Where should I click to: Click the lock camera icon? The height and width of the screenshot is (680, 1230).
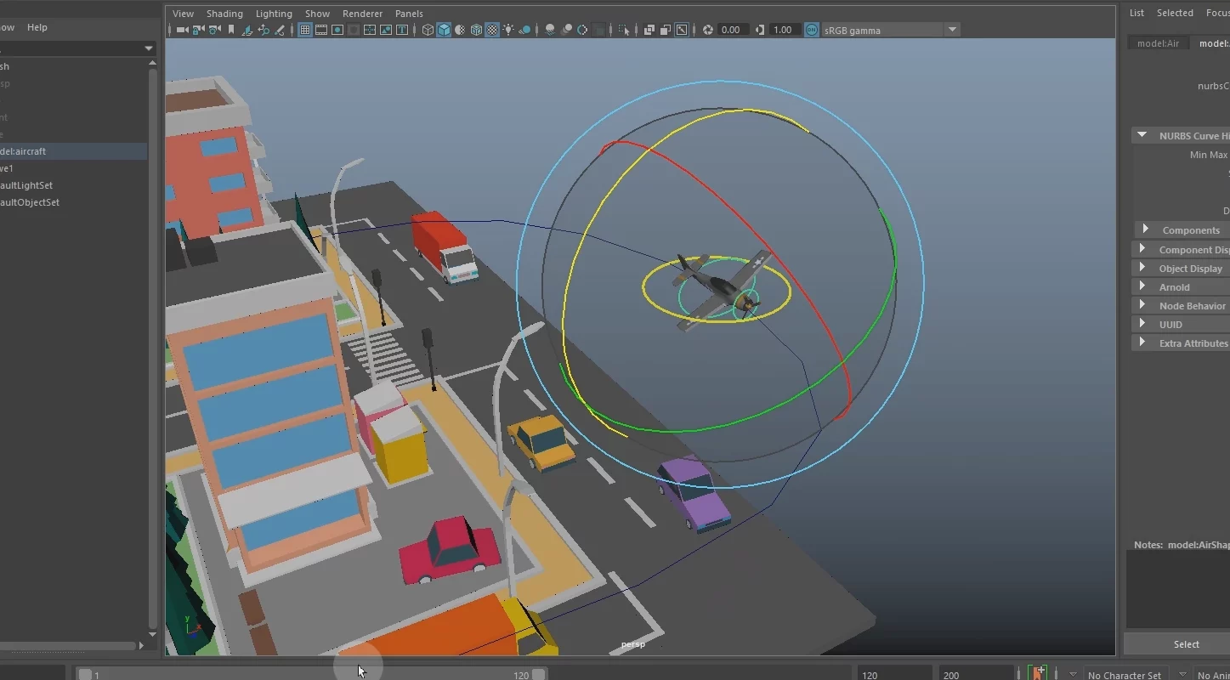tap(198, 30)
